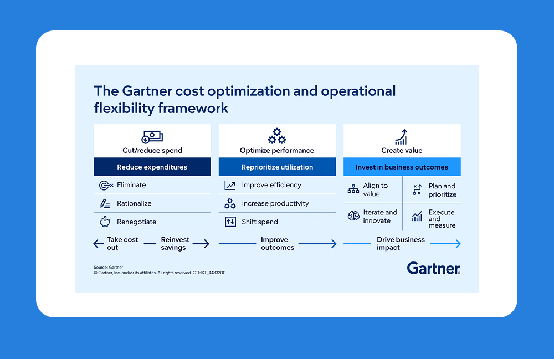Click the Eliminate text
This screenshot has height=359, width=554.
coord(131,185)
